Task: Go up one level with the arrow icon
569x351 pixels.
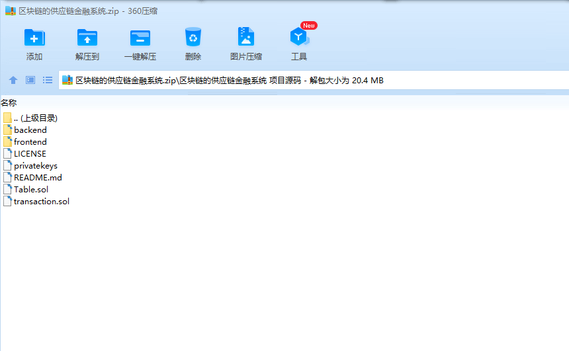Action: pos(13,80)
